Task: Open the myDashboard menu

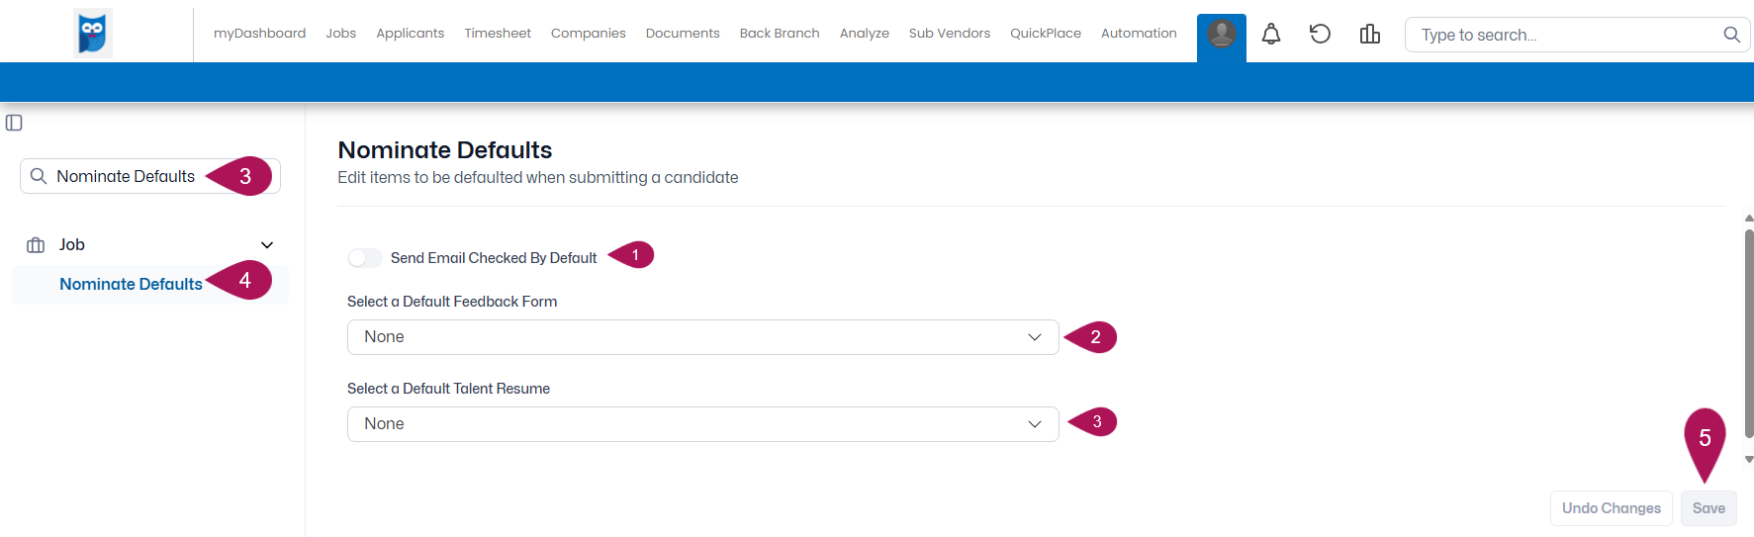Action: 259,33
